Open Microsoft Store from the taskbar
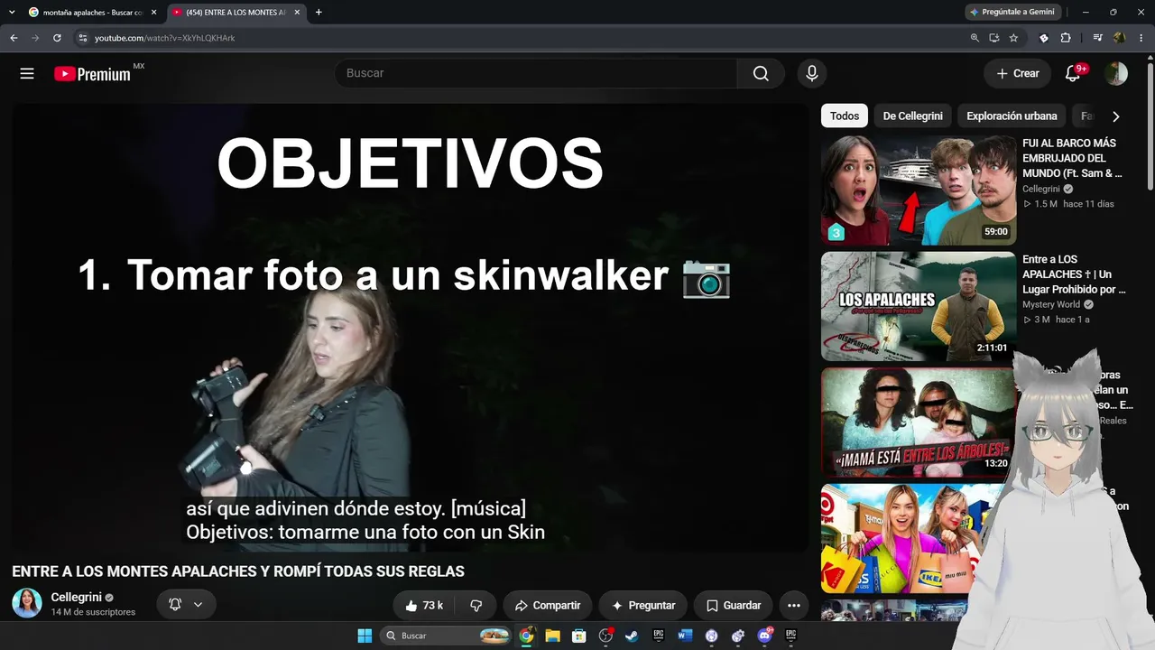The image size is (1155, 650). pos(578,636)
